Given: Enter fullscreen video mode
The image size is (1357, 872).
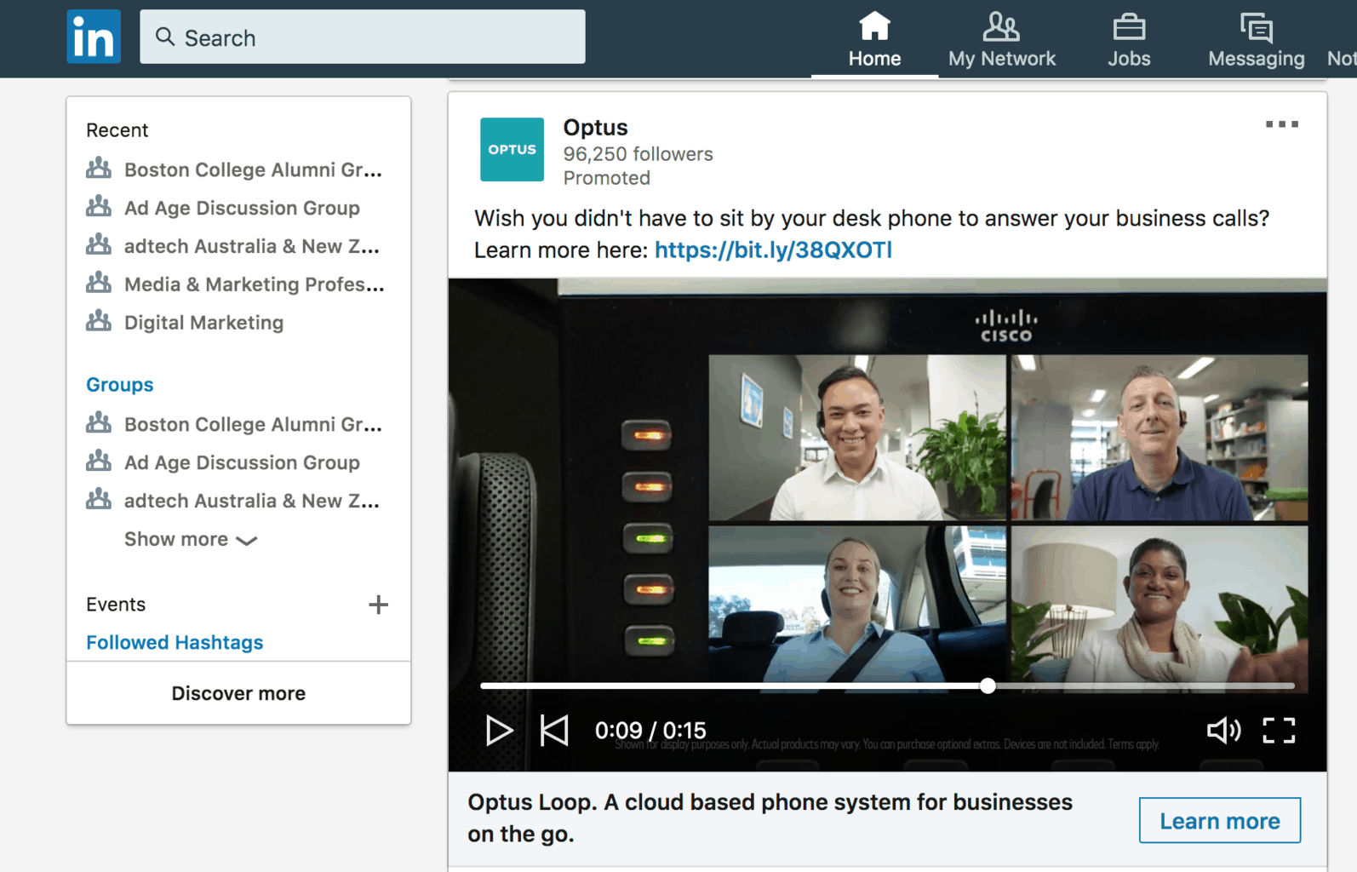Looking at the screenshot, I should pos(1279,730).
